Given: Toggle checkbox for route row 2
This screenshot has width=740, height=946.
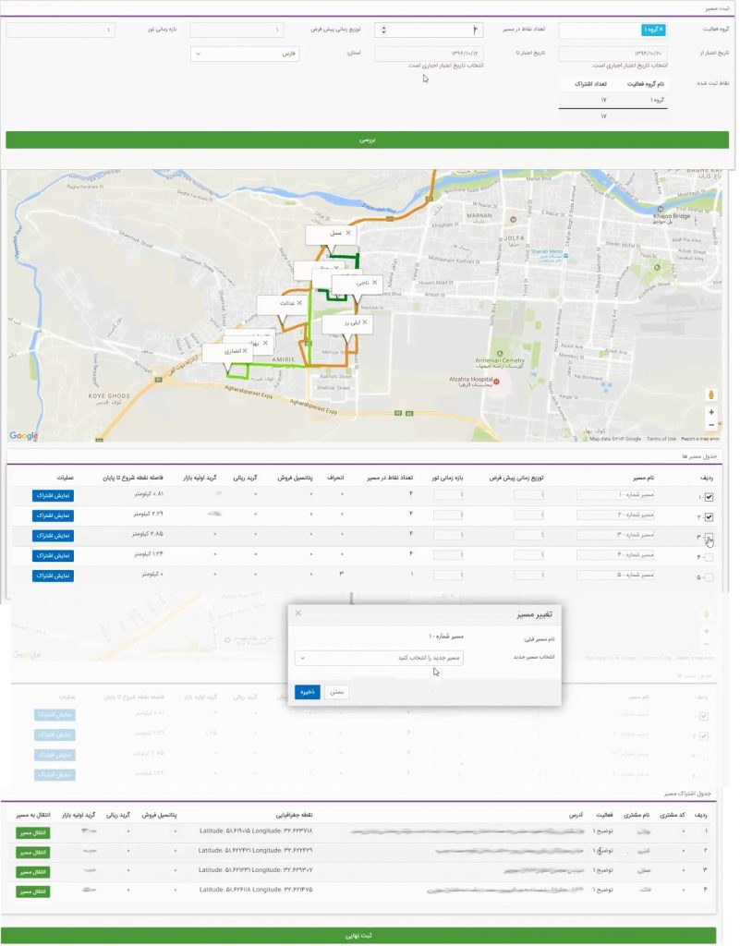Looking at the screenshot, I should click(709, 517).
